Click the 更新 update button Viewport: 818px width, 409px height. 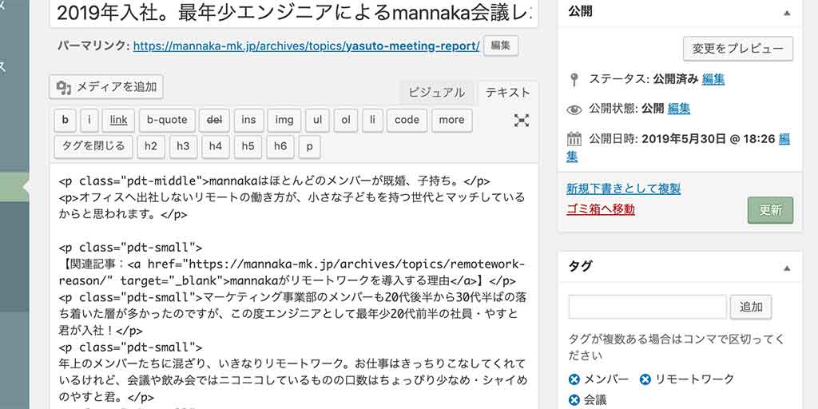770,210
